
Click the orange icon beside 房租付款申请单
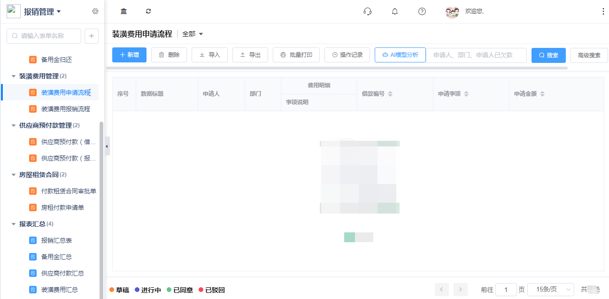(x=33, y=207)
